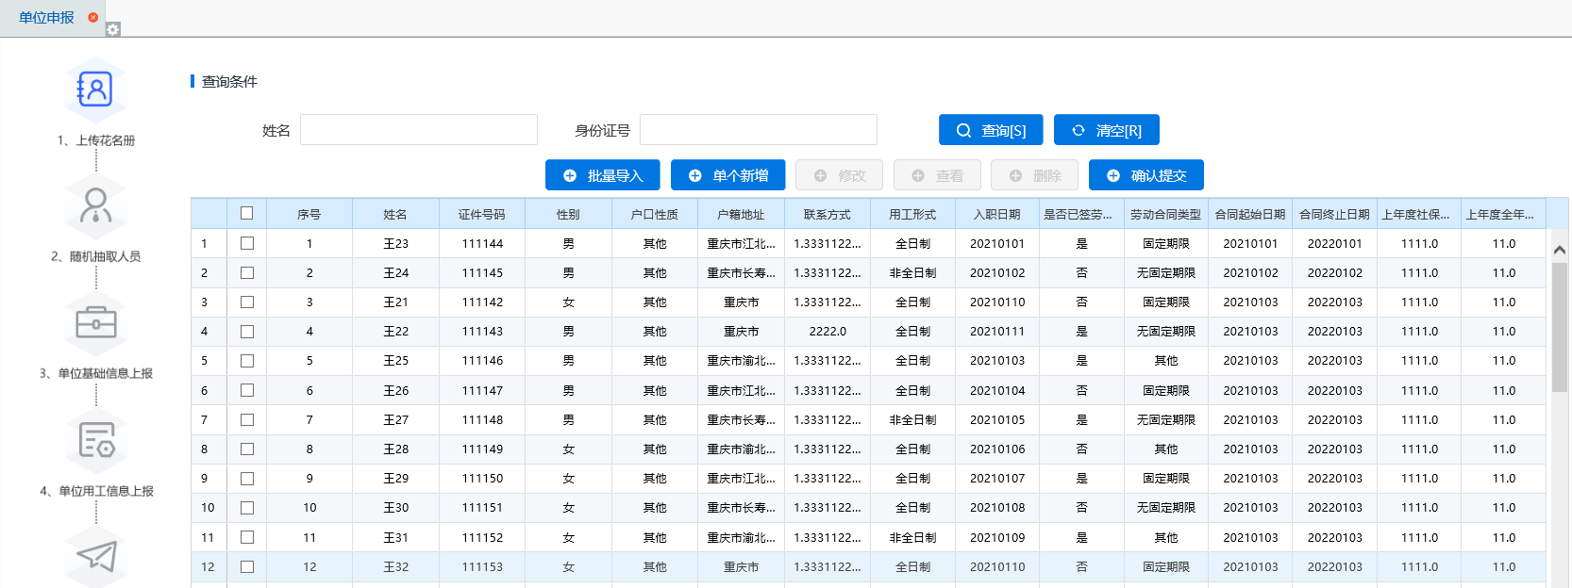Viewport: 1572px width, 588px height.
Task: Sort by the 序号 column header
Action: pyautogui.click(x=309, y=214)
